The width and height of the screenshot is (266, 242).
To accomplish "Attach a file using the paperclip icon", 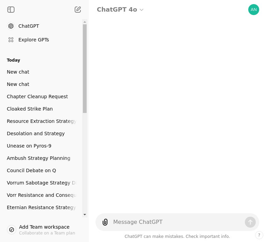I will [x=105, y=222].
